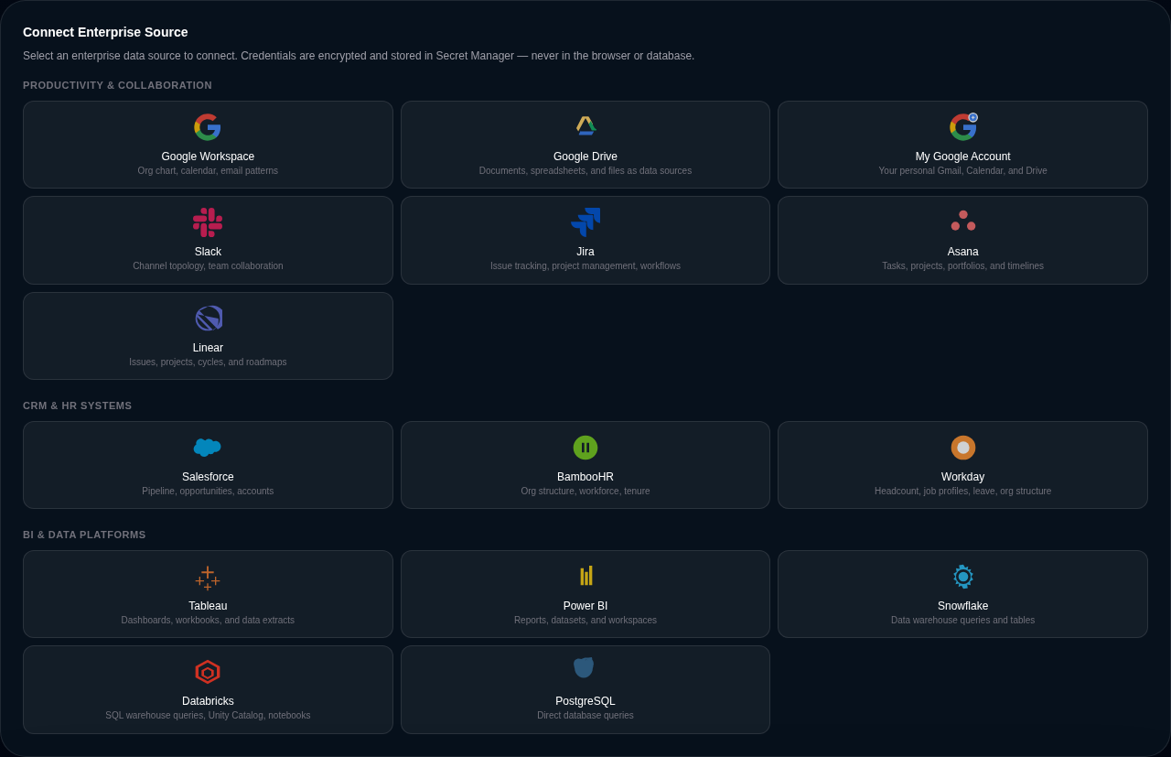Click the Power BI bars icon
Image resolution: width=1171 pixels, height=757 pixels.
(585, 576)
